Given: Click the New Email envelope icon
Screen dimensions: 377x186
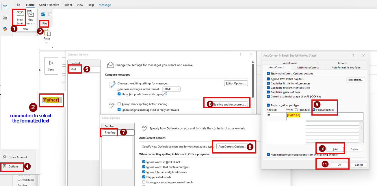Looking at the screenshot, I should tap(20, 14).
